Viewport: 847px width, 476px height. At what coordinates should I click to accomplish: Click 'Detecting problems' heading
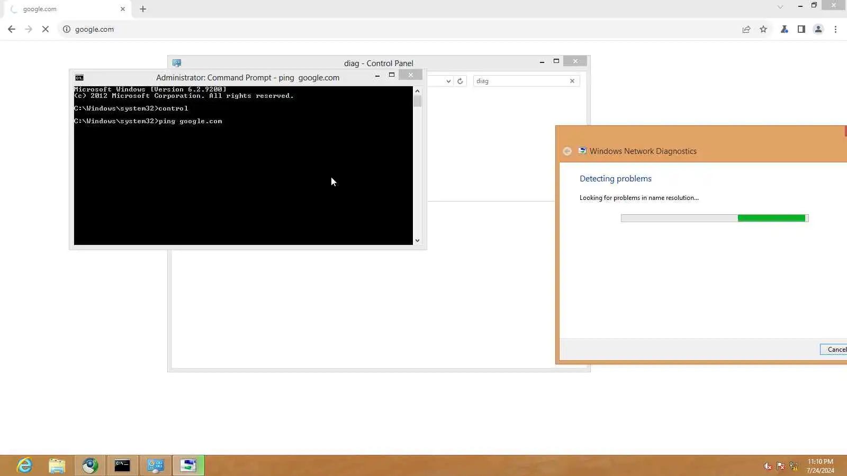click(x=616, y=179)
